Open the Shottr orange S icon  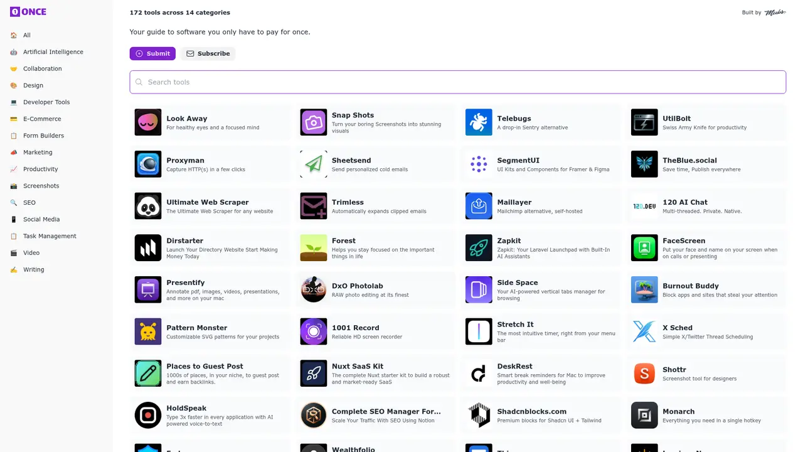click(x=644, y=374)
